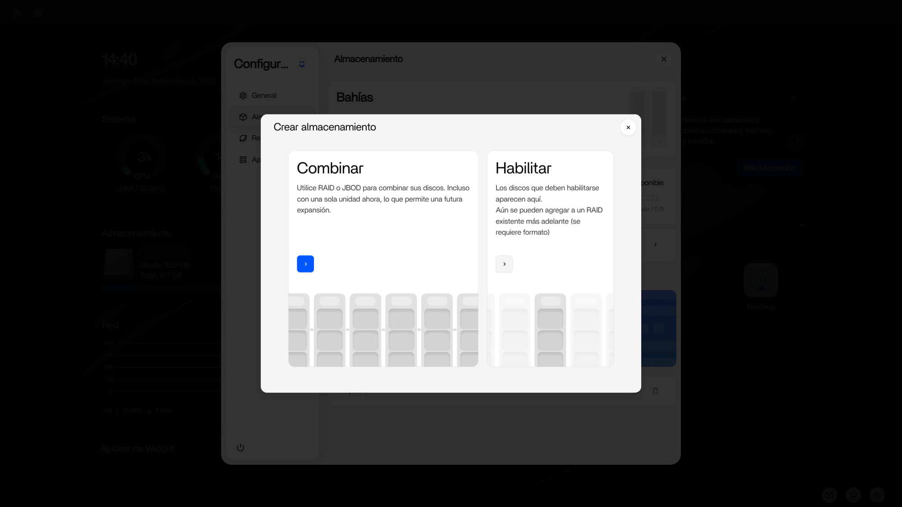Select the Almacenamiento cube icon in sidebar

pos(243,117)
